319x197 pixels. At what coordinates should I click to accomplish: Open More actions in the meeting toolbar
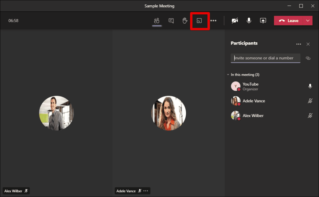[213, 21]
